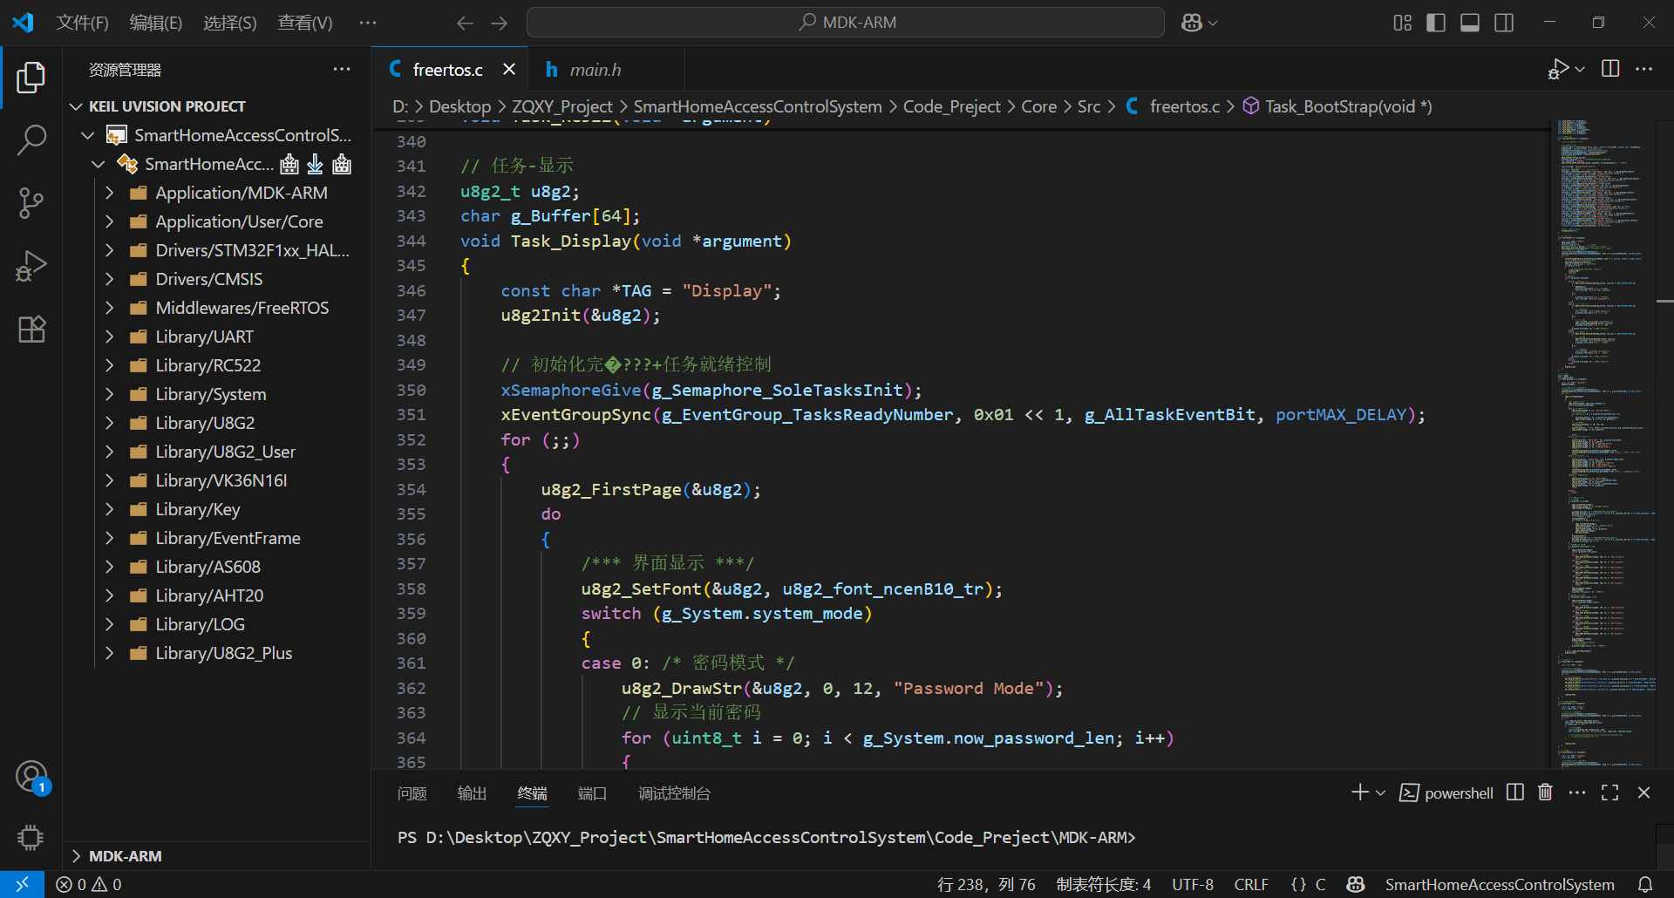Toggle the secondary side bar visibility
Image resolution: width=1674 pixels, height=898 pixels.
click(x=1504, y=23)
